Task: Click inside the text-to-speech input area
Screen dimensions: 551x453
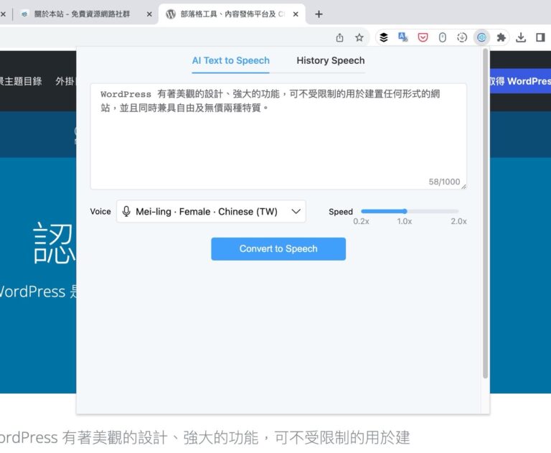Action: (278, 136)
